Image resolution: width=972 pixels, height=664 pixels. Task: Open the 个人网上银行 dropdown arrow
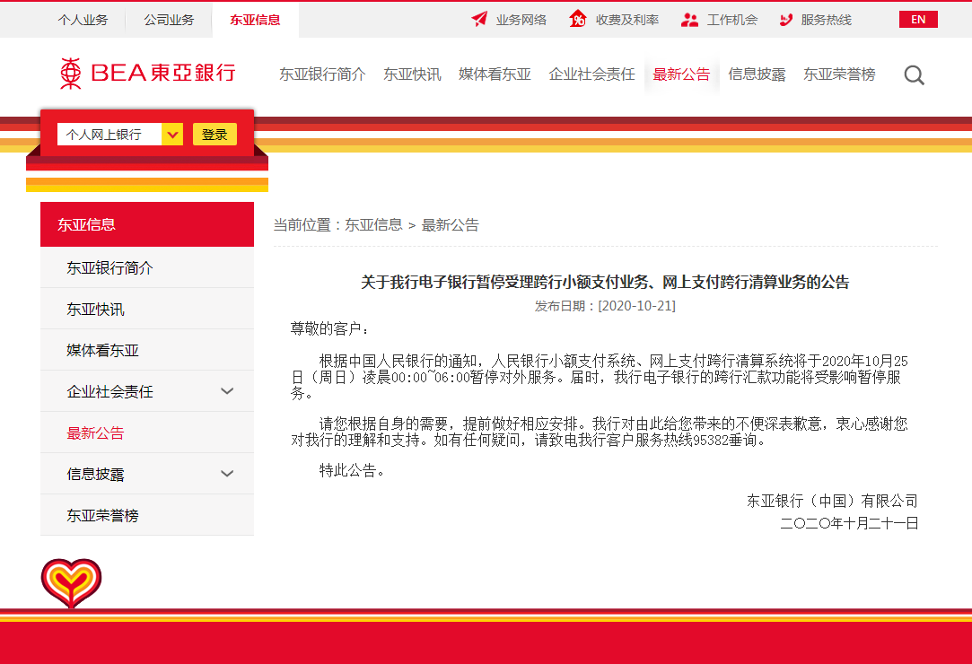pyautogui.click(x=172, y=134)
